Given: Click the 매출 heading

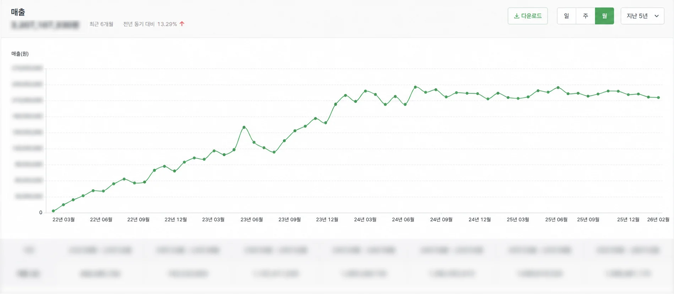Looking at the screenshot, I should [x=18, y=12].
